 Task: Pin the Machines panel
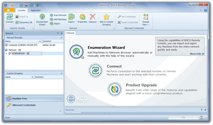(202, 109)
